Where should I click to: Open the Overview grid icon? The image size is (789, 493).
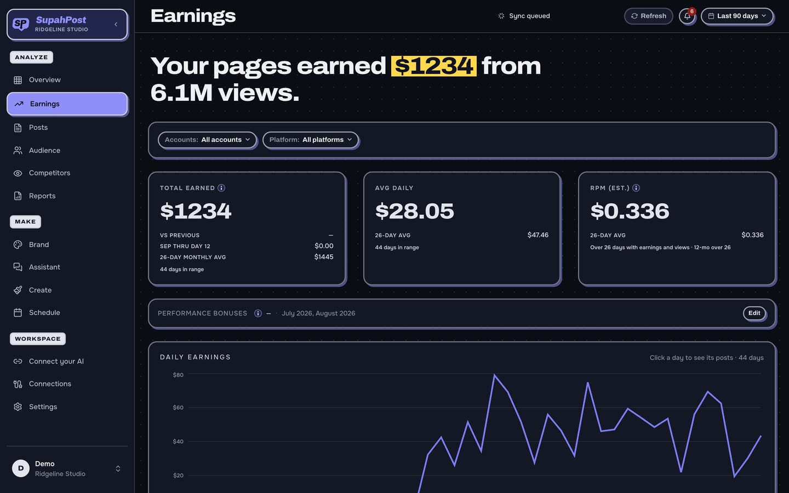pos(18,80)
